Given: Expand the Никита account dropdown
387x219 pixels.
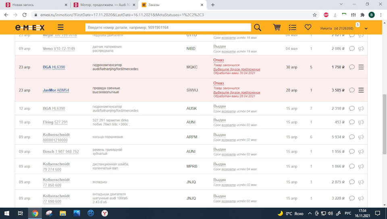Looking at the screenshot, I should pos(366,29).
